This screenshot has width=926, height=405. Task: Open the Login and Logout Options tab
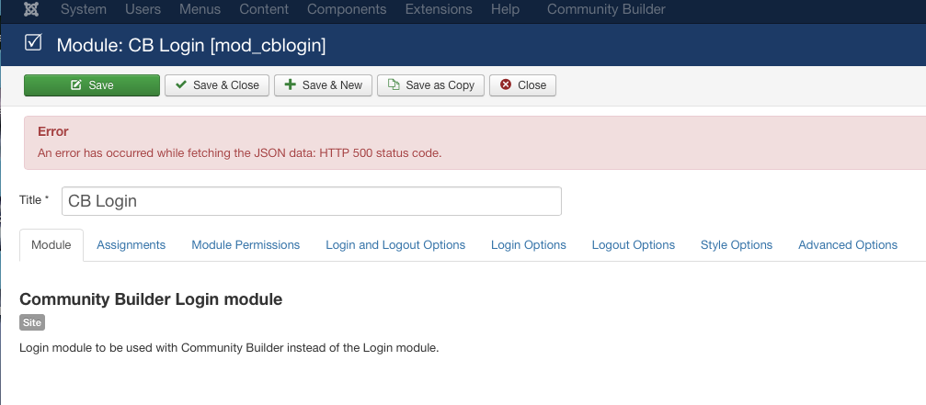pyautogui.click(x=395, y=244)
